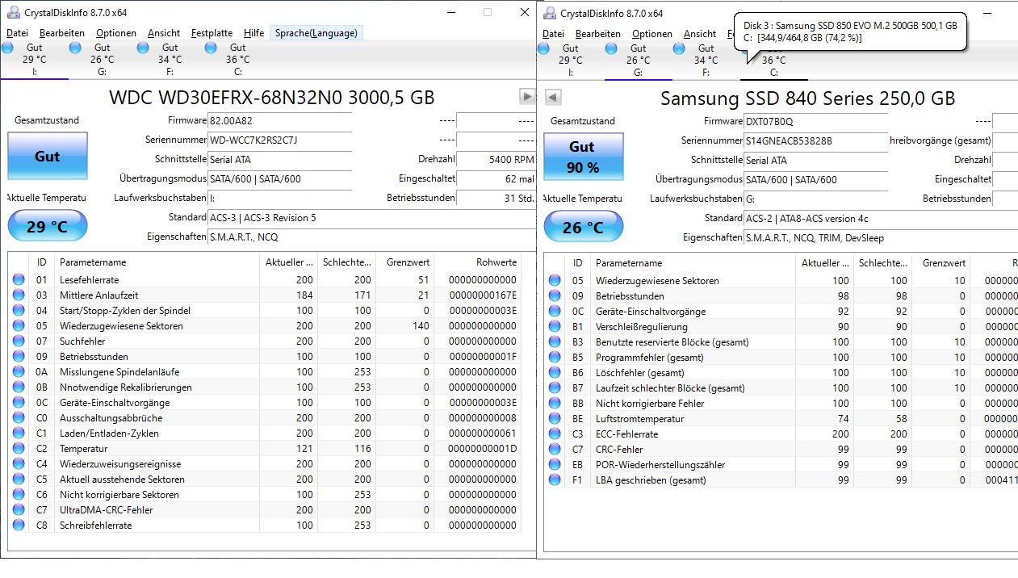Click Standard field ACS-2 | ATA8-ACS version 4c

pos(880,218)
